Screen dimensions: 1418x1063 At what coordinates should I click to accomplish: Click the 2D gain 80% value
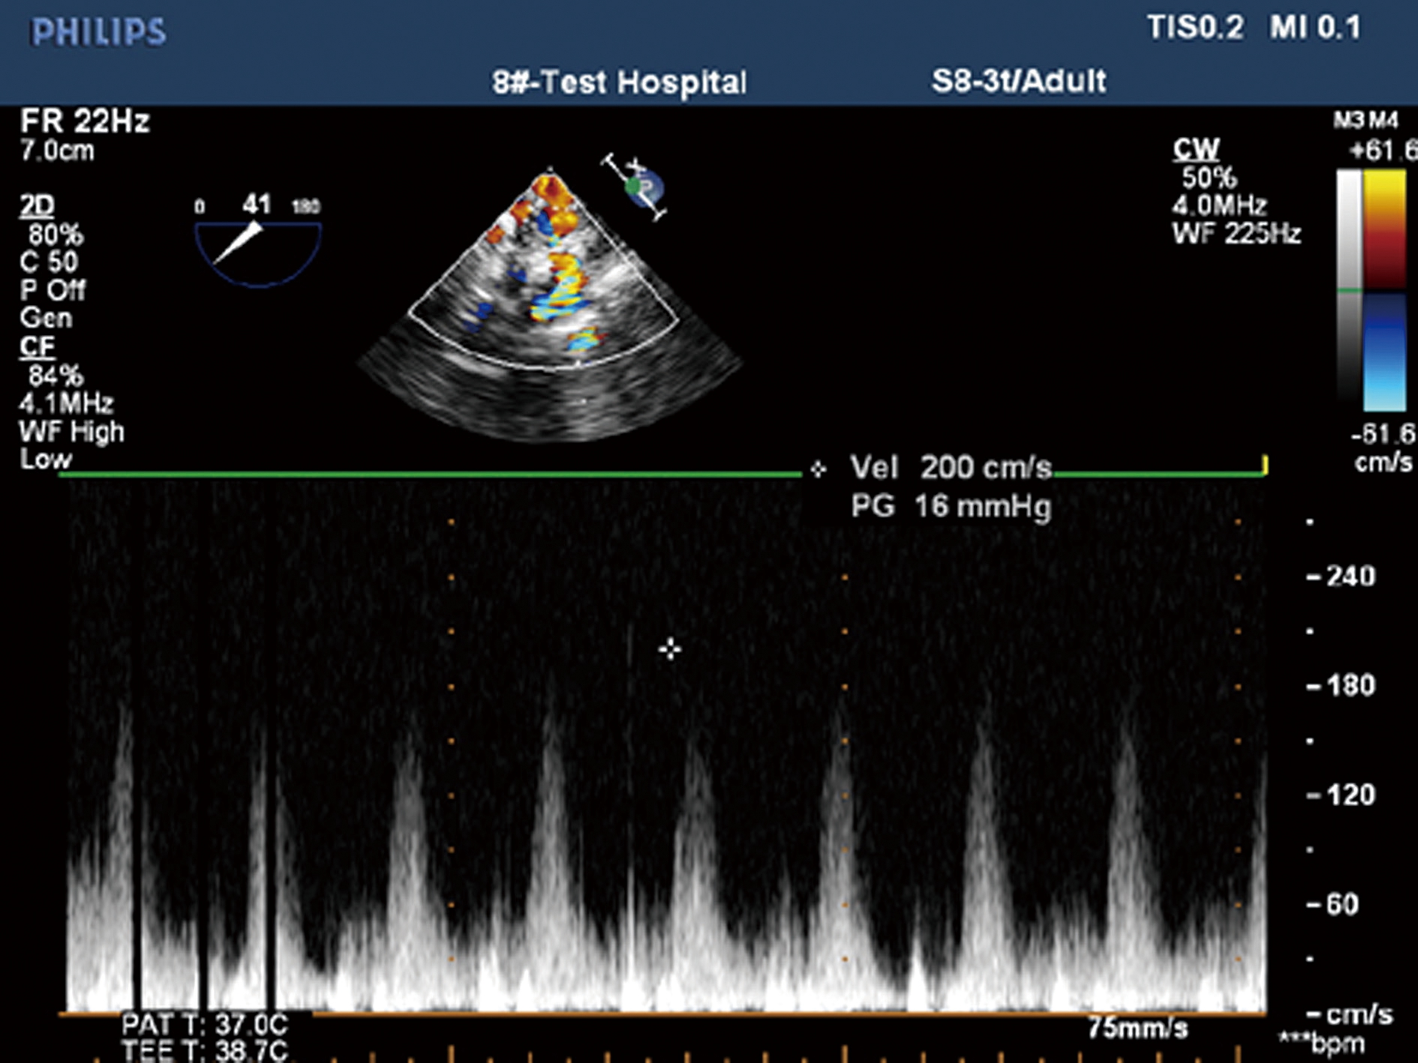(56, 235)
